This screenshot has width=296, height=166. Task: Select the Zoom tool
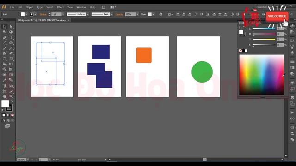point(11,96)
